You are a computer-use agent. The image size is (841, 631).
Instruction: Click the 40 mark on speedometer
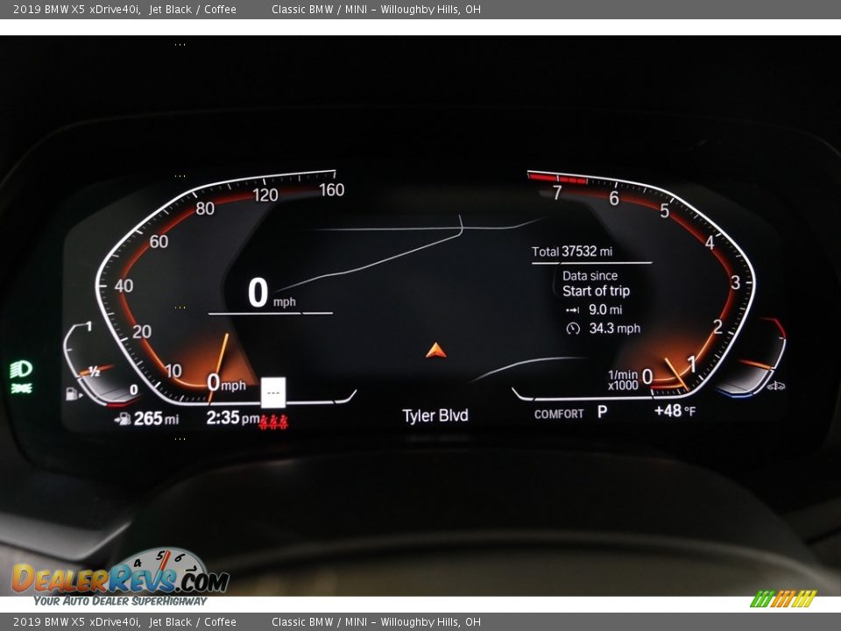(124, 286)
